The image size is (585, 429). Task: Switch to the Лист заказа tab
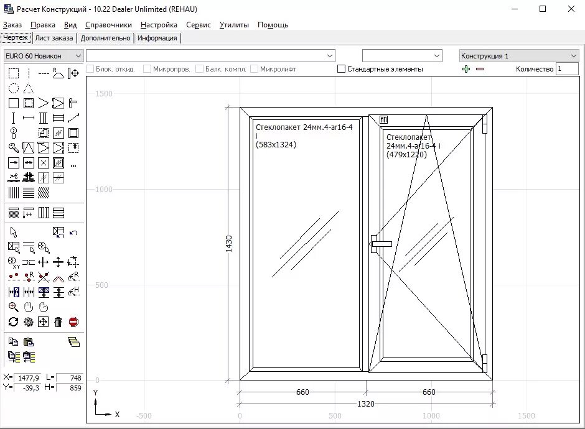click(x=54, y=38)
